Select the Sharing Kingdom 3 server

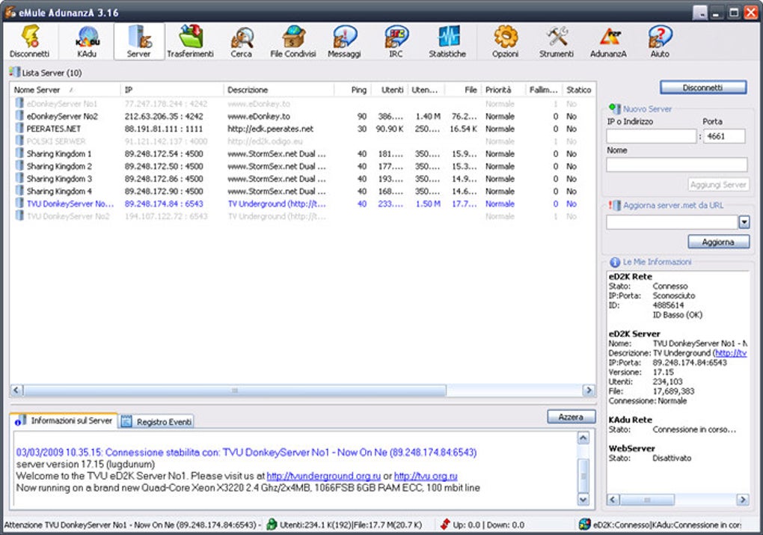click(x=302, y=179)
